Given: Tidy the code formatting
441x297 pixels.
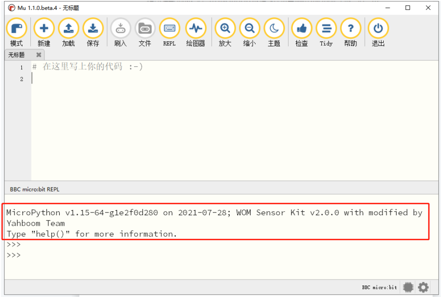Looking at the screenshot, I should pyautogui.click(x=326, y=32).
